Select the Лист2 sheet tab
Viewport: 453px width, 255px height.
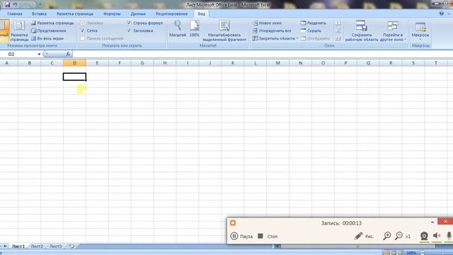[37, 246]
